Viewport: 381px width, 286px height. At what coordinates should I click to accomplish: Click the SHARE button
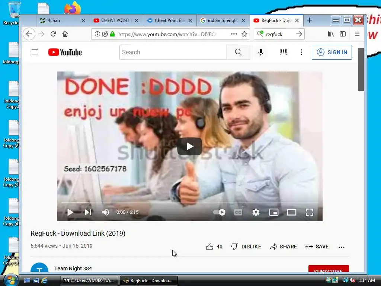[283, 247]
